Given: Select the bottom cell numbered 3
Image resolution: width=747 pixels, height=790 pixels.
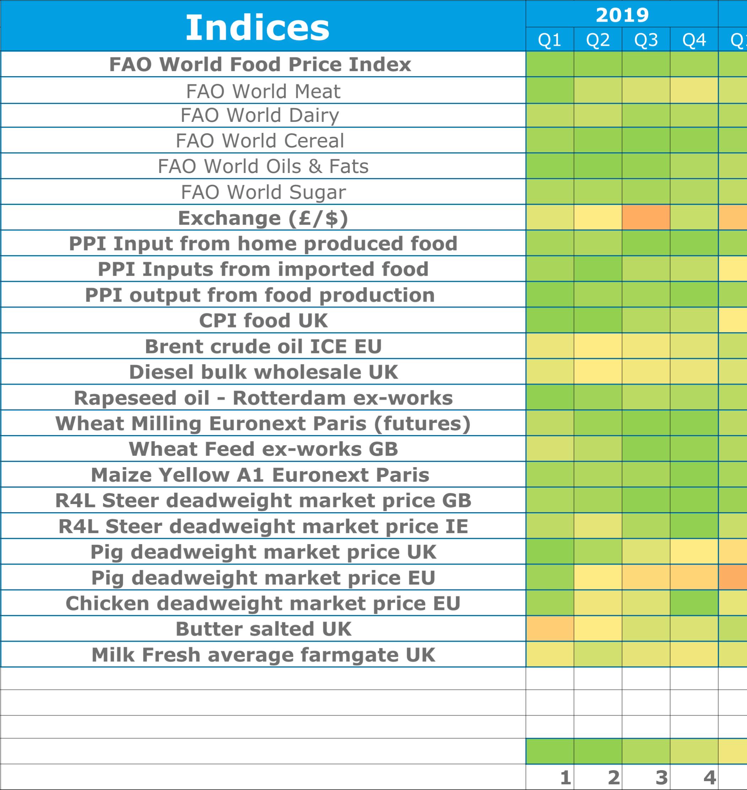Looking at the screenshot, I should 646,777.
